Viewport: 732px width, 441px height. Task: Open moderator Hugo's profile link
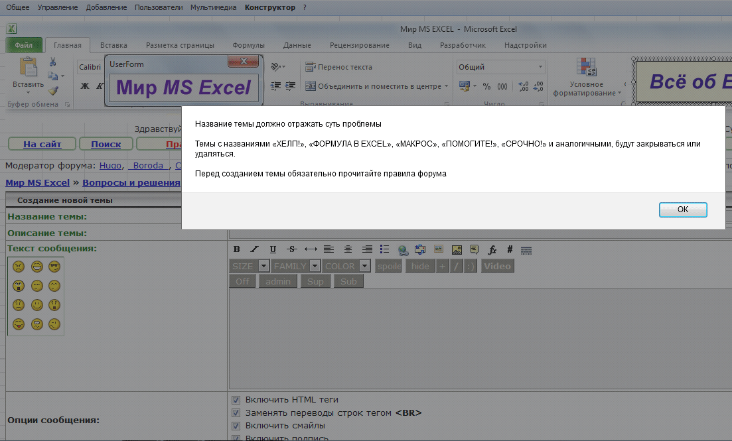click(110, 165)
